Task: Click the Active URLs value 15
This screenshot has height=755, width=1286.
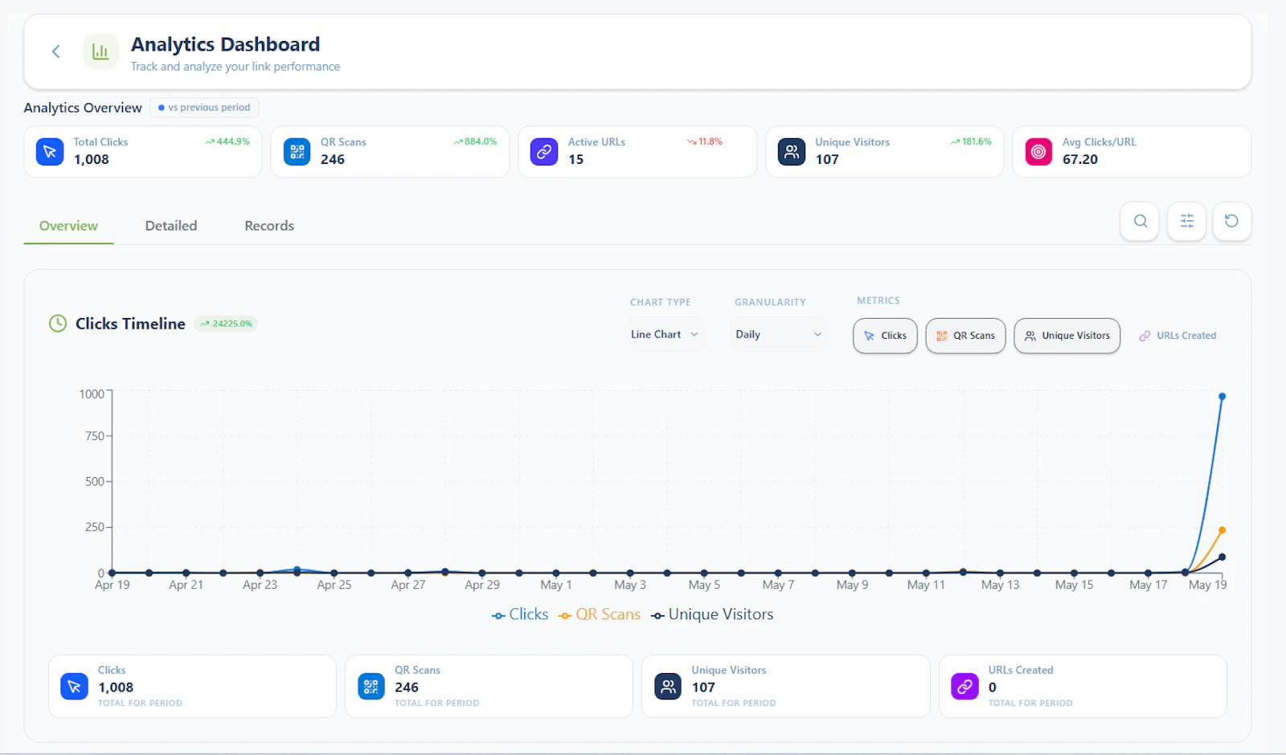Action: click(x=576, y=159)
